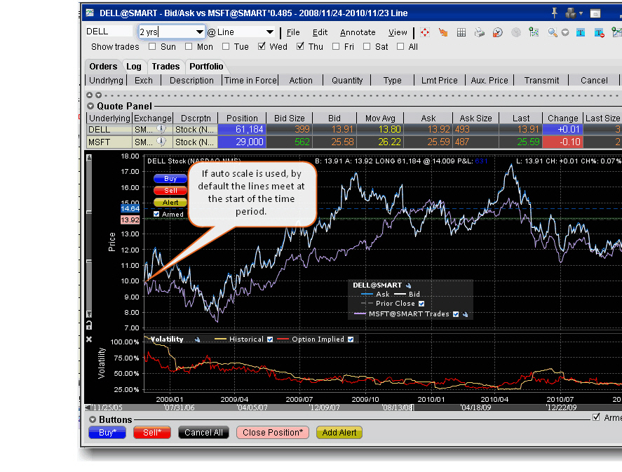Screen dimensions: 622x472
Task: Toggle the Sat show trades checkbox
Action: [x=367, y=46]
